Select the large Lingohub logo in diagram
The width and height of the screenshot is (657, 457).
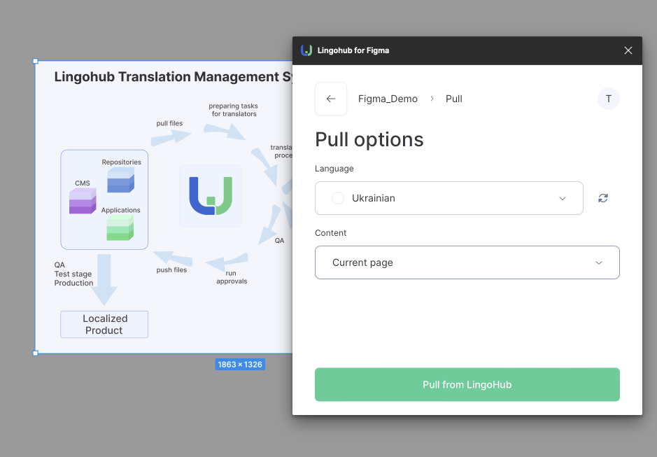point(211,196)
